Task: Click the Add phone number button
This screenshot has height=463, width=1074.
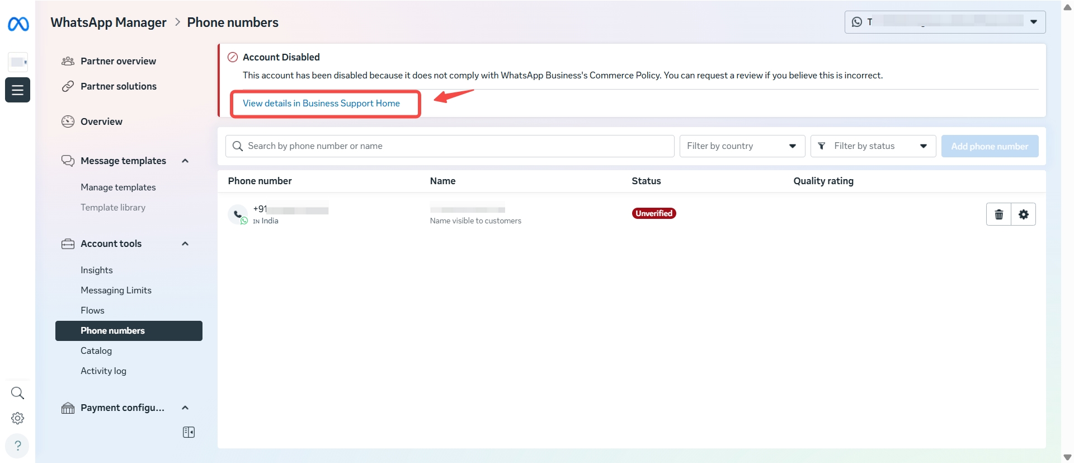Action: click(x=989, y=146)
